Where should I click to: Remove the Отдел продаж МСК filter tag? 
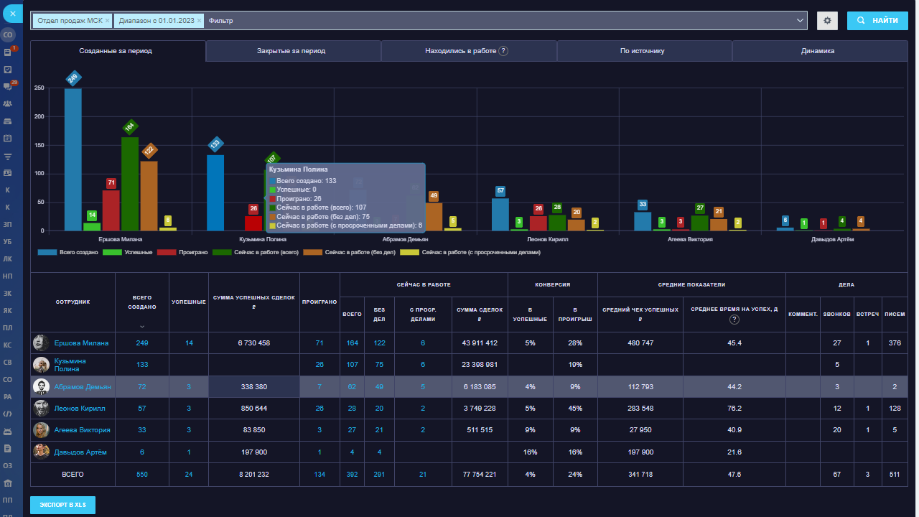[x=108, y=21]
